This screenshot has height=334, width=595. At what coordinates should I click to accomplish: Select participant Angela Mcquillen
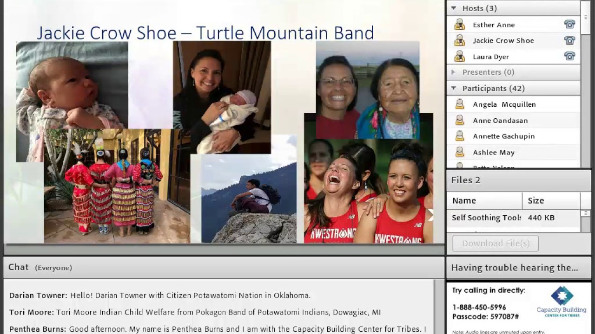click(513, 104)
